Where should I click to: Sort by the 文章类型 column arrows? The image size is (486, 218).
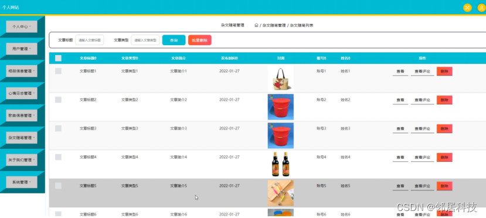point(137,58)
